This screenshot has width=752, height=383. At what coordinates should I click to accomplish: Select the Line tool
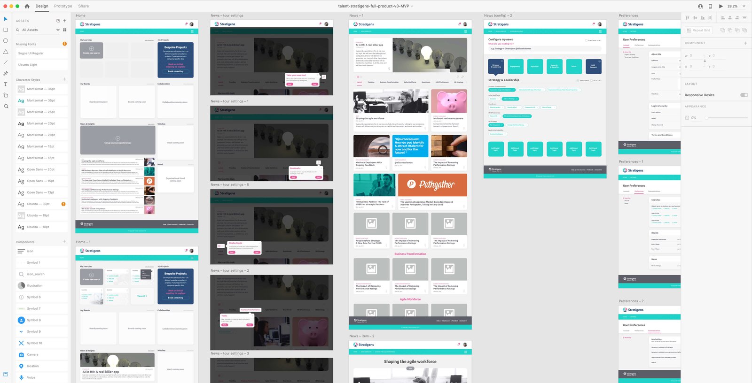6,62
